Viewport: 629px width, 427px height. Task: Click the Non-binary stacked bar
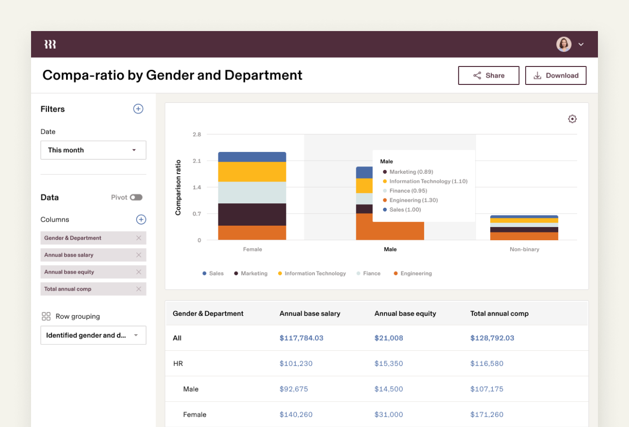(x=524, y=228)
